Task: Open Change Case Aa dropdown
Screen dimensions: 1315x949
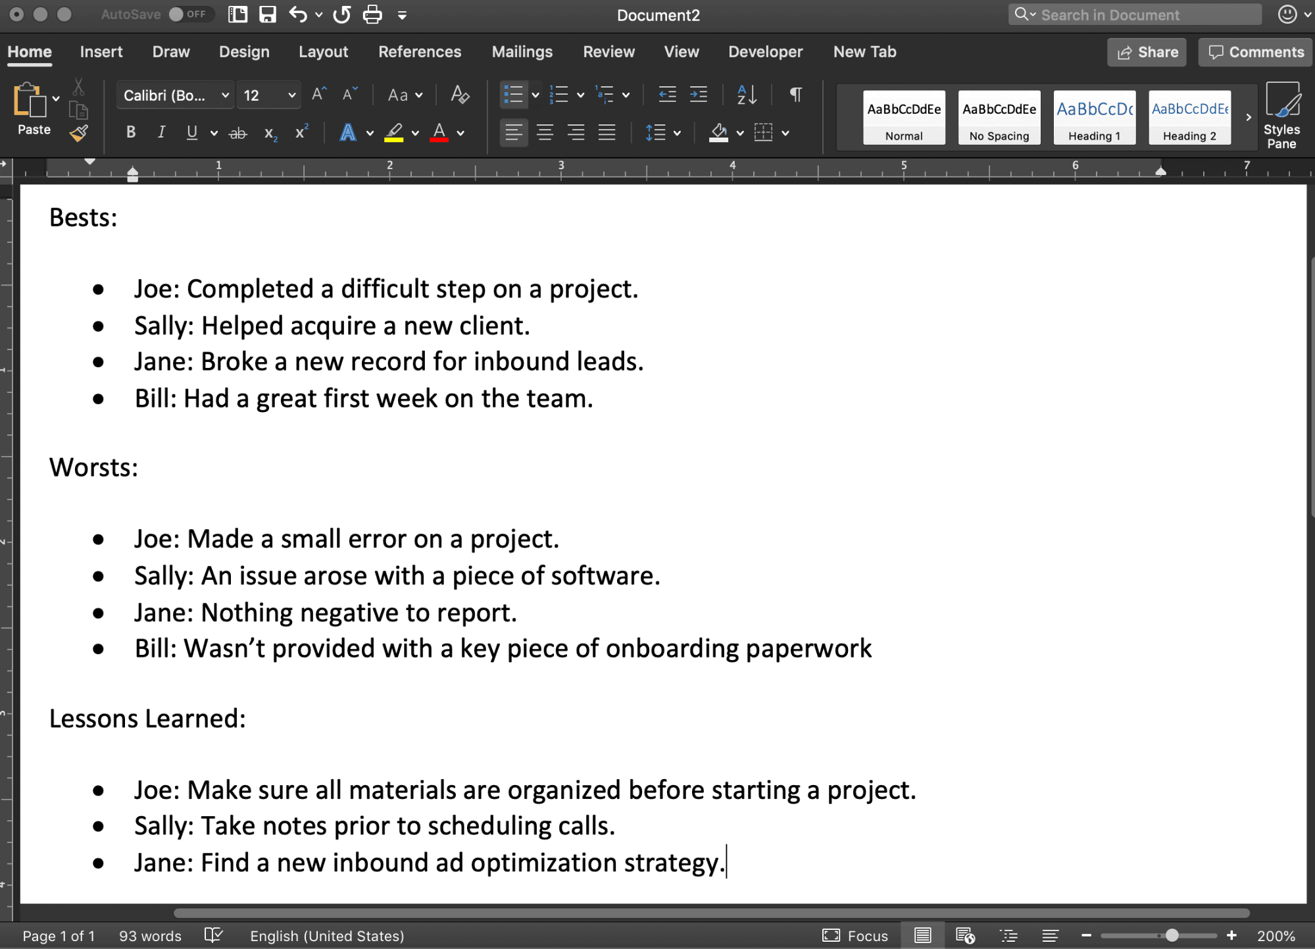Action: [404, 95]
